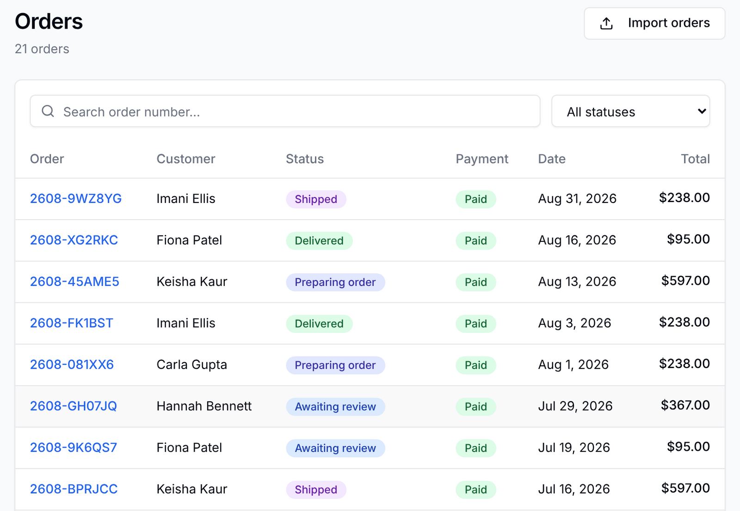Click Shipped badge for order 2608-BPRJCC
Viewport: 740px width, 511px height.
coord(316,490)
